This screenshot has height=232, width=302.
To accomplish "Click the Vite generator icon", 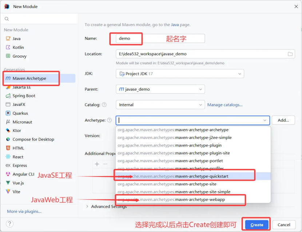I will (x=8, y=191).
